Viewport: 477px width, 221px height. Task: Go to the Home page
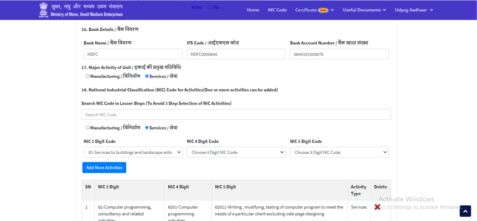[253, 10]
